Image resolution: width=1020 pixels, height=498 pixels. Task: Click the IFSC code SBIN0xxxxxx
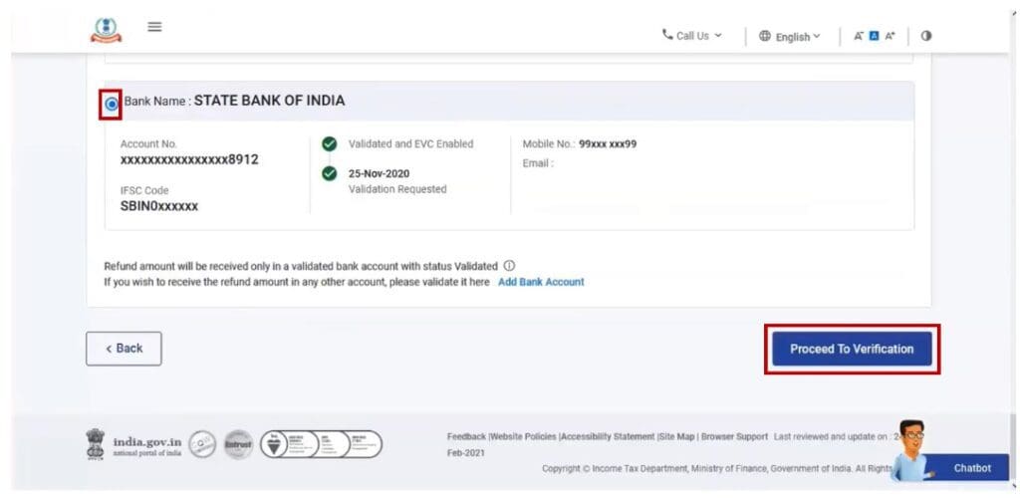tap(159, 207)
